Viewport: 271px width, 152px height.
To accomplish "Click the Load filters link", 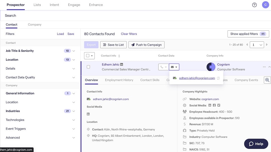I will pyautogui.click(x=60, y=34).
